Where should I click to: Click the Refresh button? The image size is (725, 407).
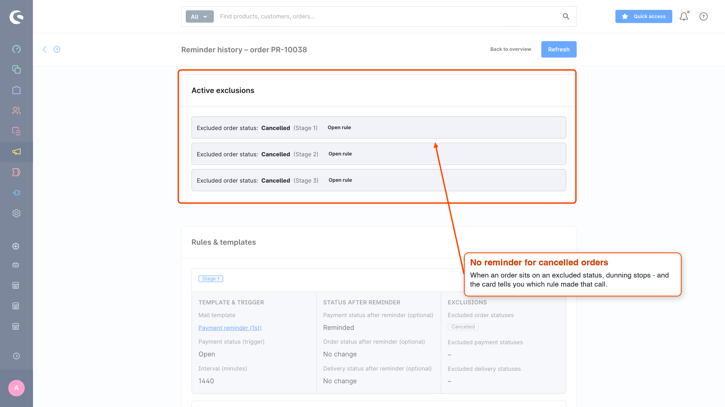pos(559,49)
